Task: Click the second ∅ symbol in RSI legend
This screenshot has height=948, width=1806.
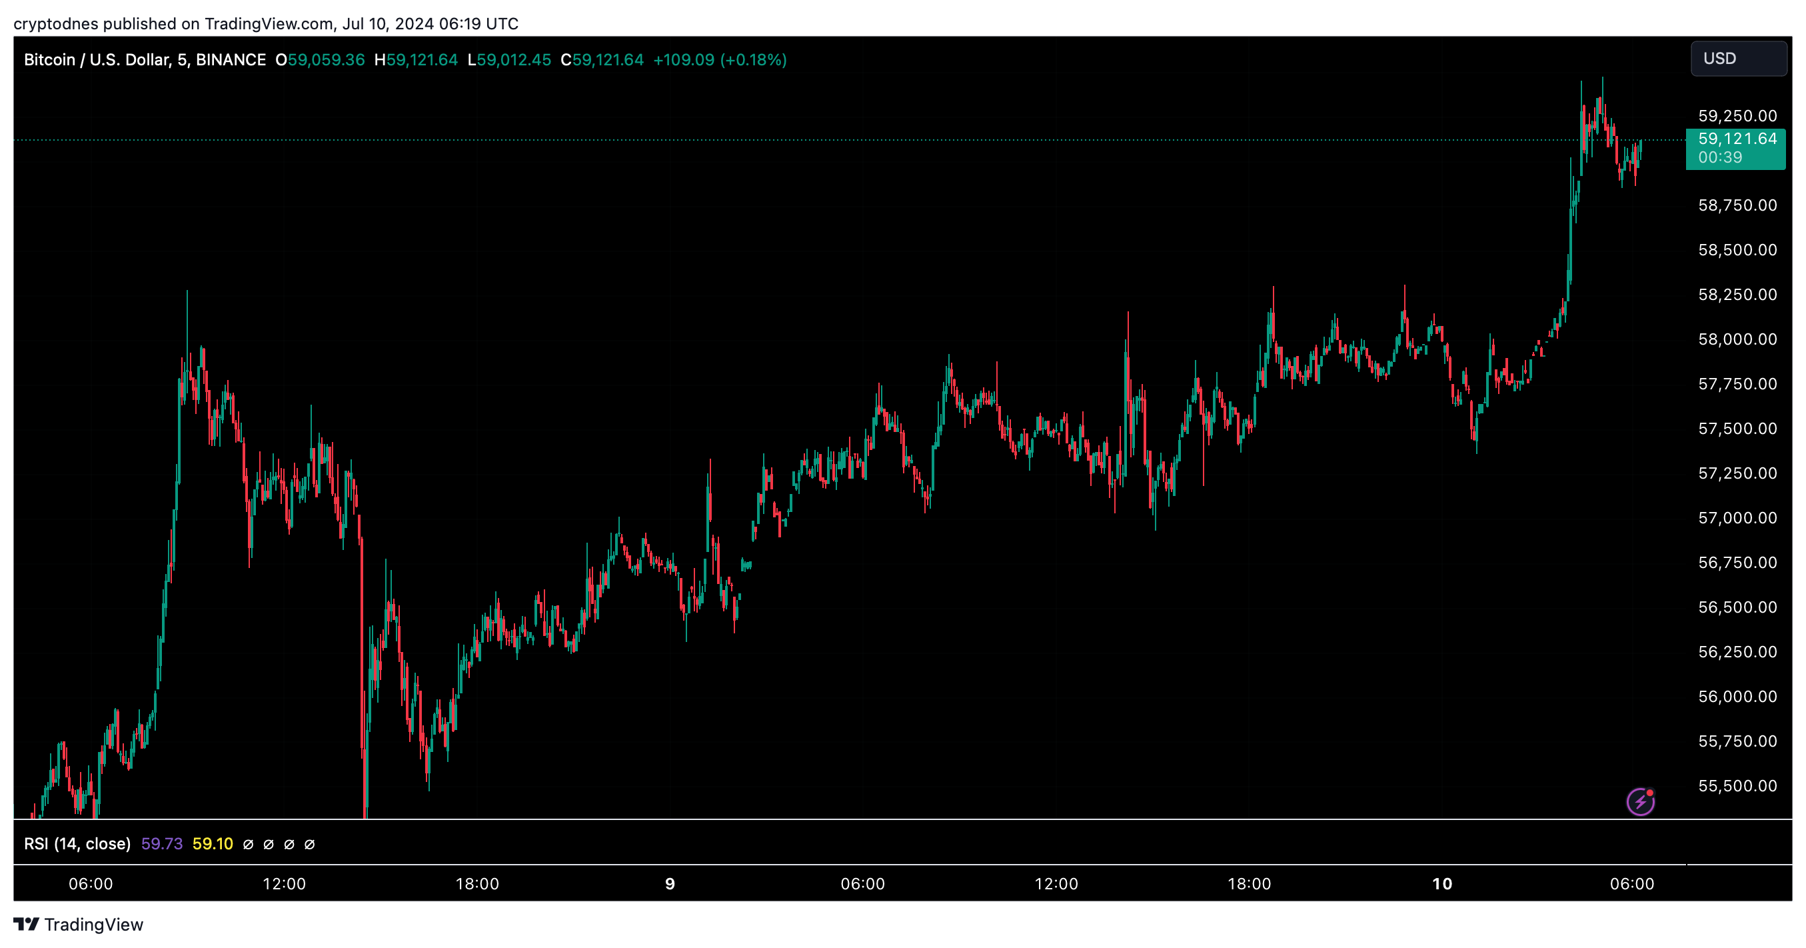Action: [269, 844]
